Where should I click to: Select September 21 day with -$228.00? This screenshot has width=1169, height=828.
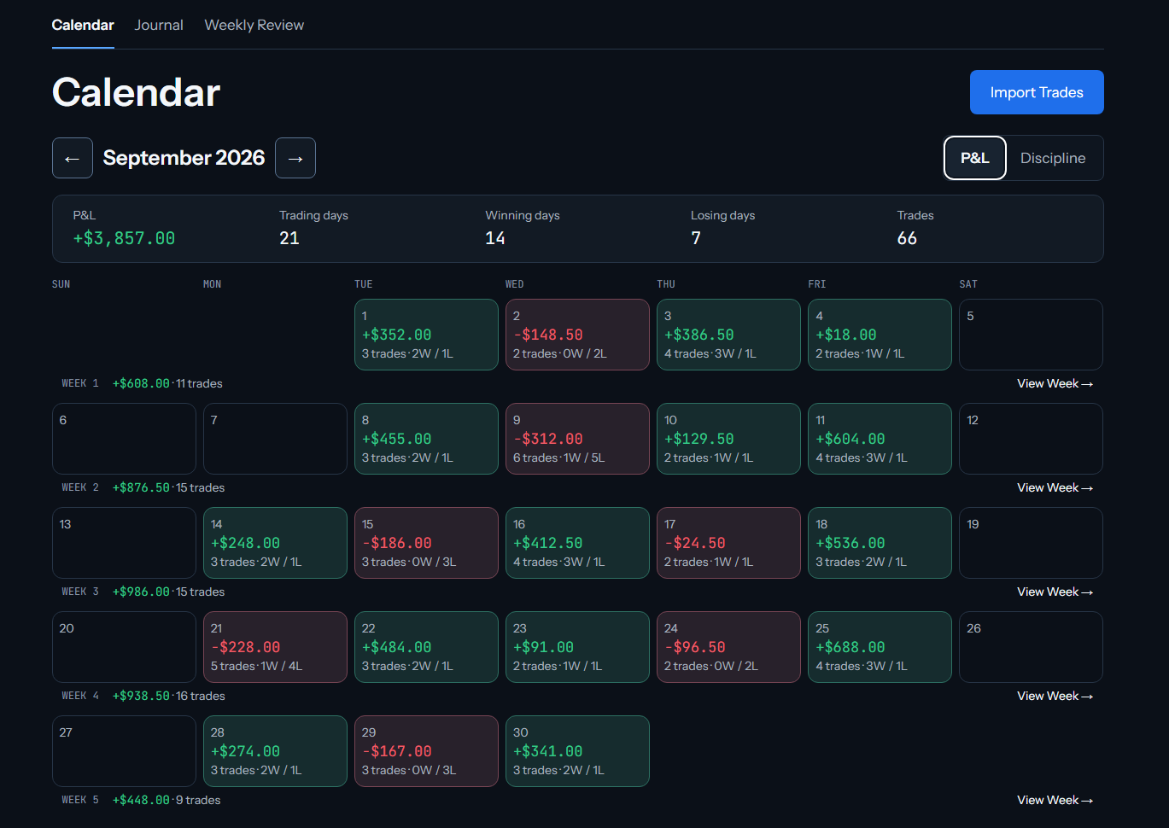coord(275,647)
